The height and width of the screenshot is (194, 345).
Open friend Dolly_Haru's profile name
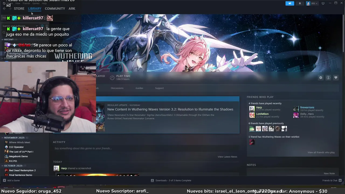click(x=307, y=114)
